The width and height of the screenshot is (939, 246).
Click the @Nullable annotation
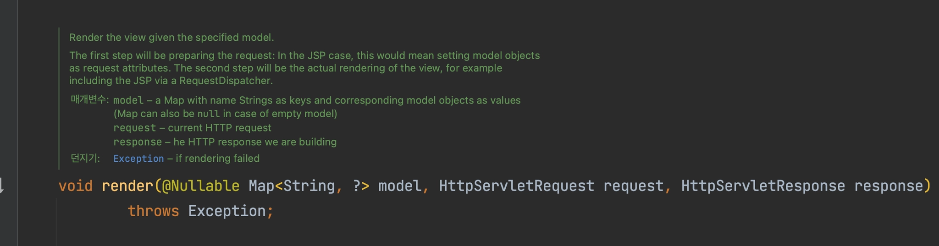(200, 186)
